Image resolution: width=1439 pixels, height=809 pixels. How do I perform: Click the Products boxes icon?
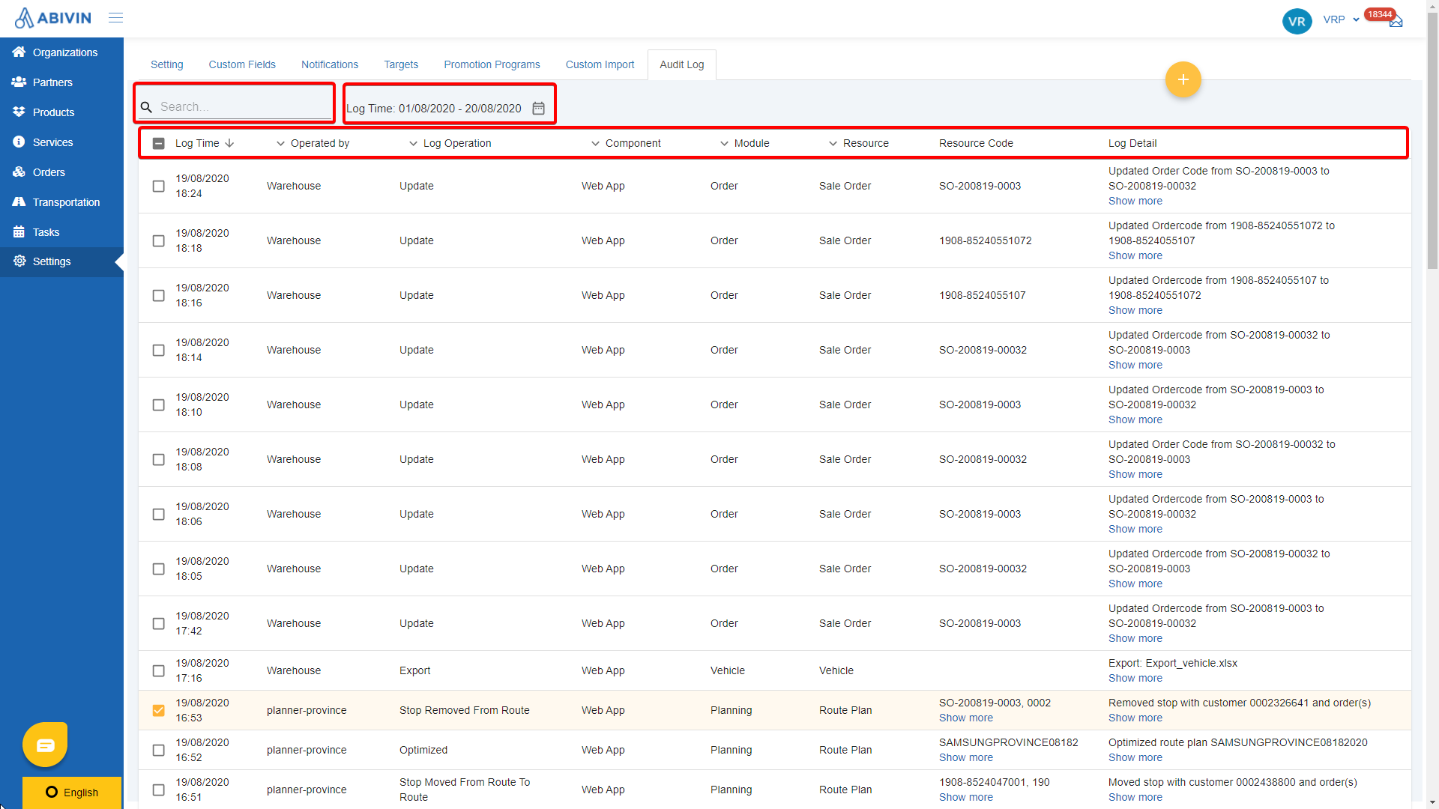click(19, 112)
